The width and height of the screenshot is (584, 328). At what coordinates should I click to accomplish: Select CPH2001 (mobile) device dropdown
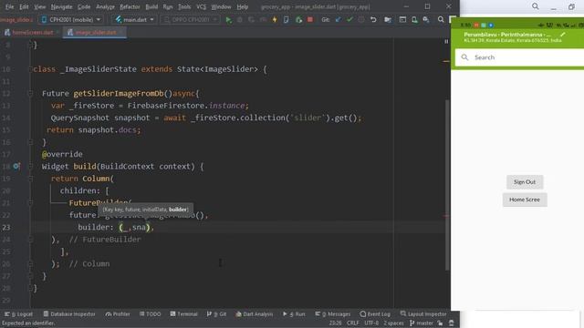coord(70,20)
